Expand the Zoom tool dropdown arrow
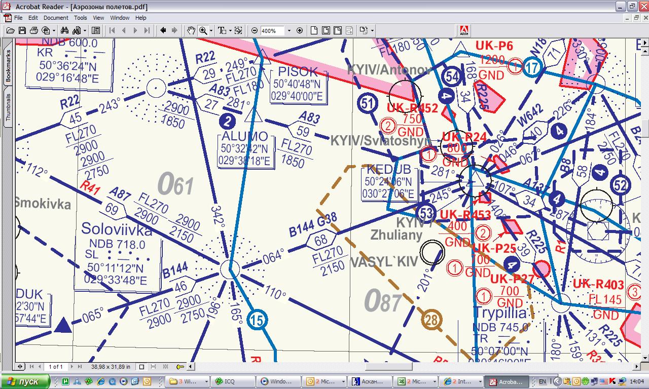Screen dimensions: 649x389 coord(211,30)
